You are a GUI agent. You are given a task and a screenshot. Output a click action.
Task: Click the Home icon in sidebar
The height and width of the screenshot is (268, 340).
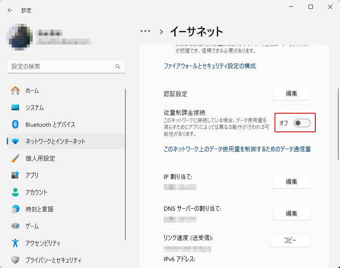pos(15,90)
